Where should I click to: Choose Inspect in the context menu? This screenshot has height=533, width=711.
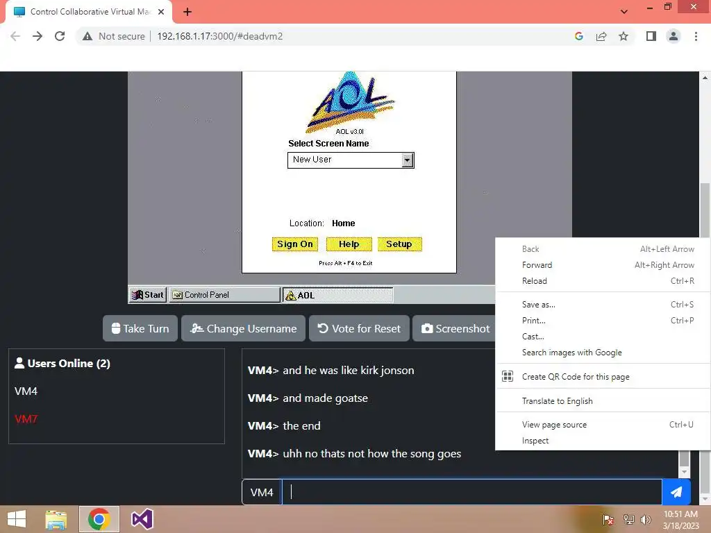pyautogui.click(x=603, y=441)
